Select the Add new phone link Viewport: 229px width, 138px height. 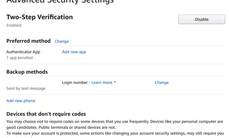coord(21,101)
